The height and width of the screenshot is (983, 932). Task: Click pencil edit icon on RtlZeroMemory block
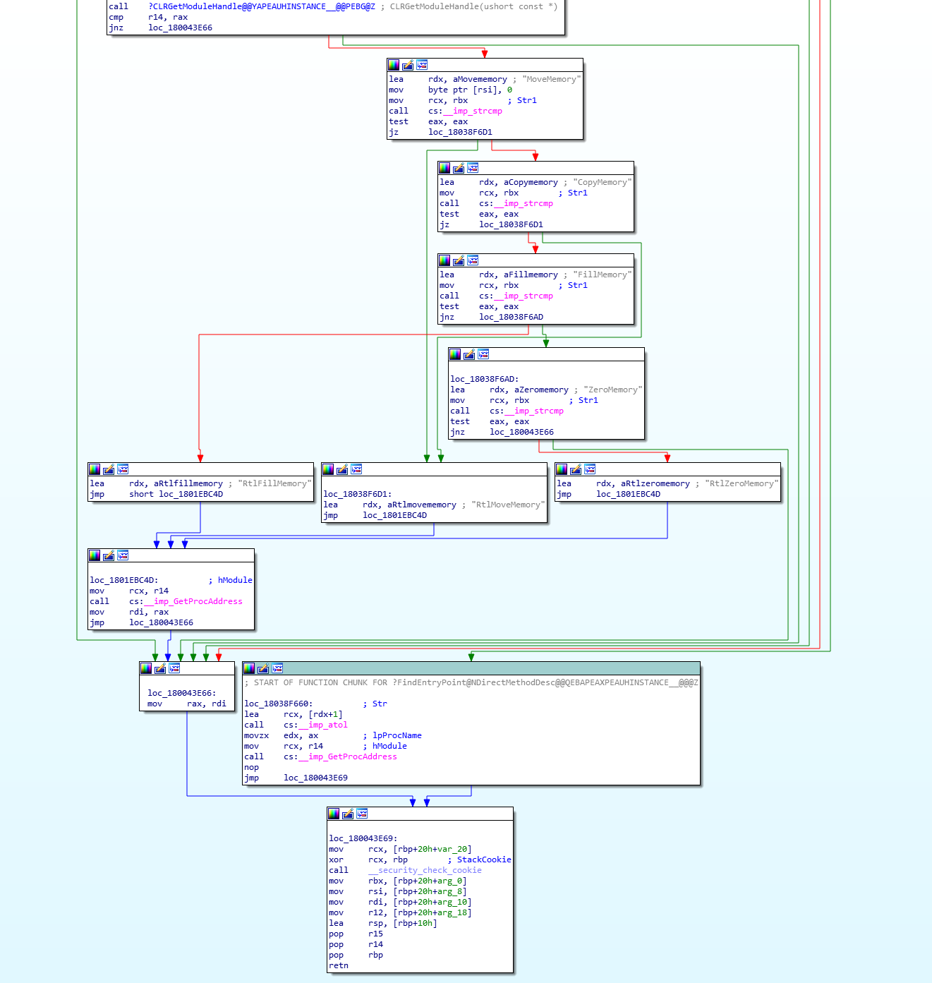click(x=576, y=469)
